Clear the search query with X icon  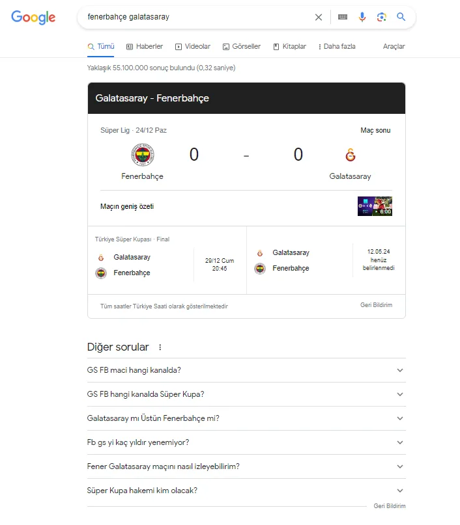(319, 17)
